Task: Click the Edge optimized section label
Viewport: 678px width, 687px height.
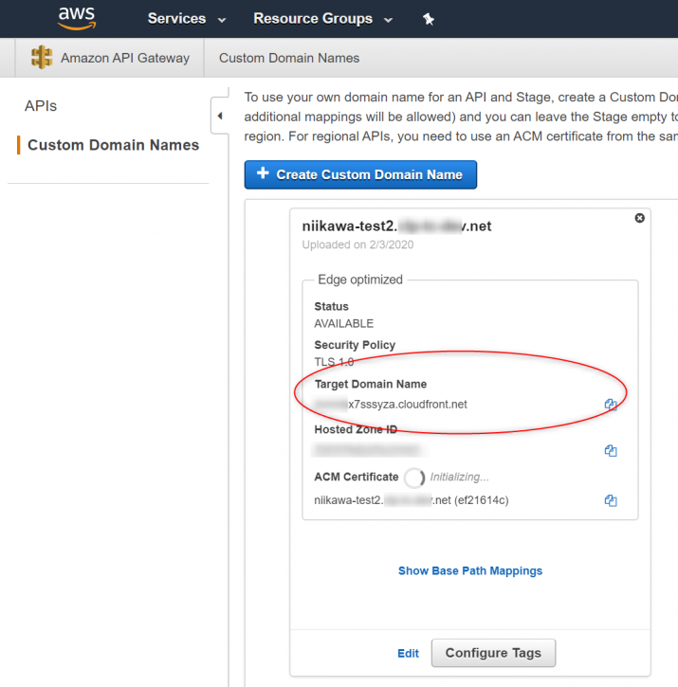Action: coord(360,280)
